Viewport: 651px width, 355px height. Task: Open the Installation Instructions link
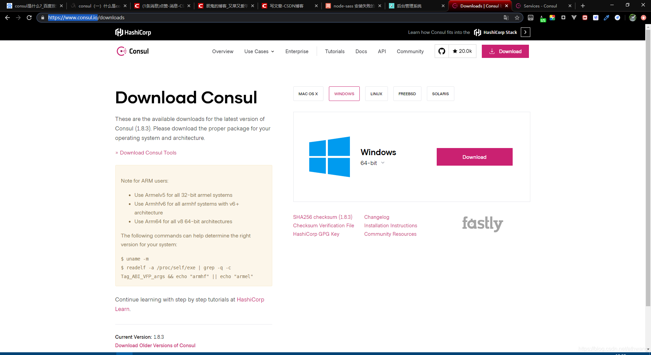tap(391, 226)
